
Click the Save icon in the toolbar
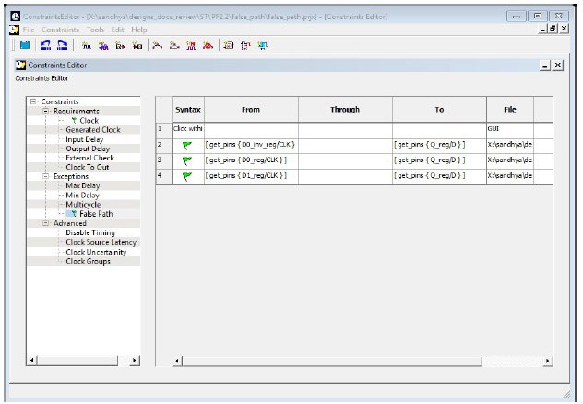pos(25,44)
